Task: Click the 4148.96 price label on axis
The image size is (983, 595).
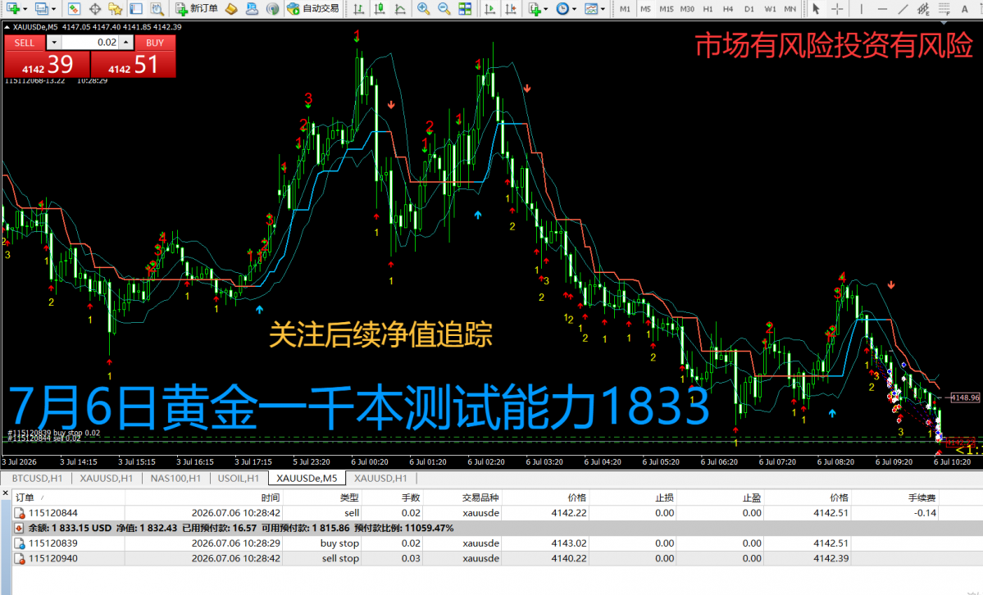Action: point(964,397)
